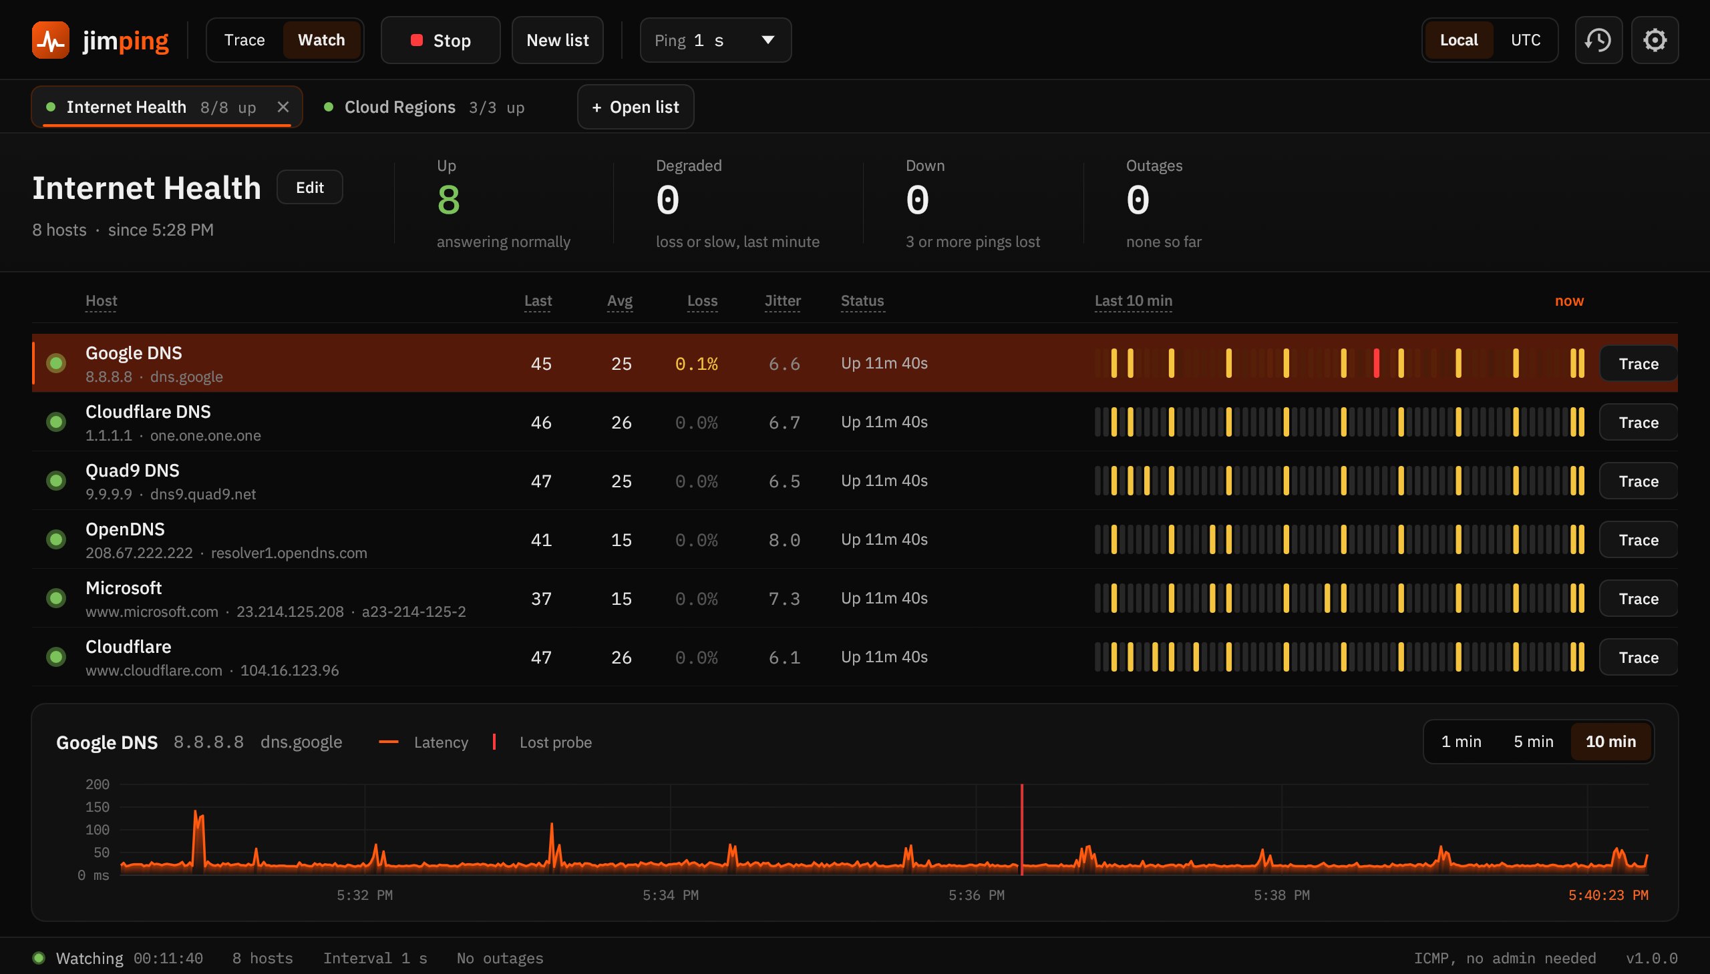The height and width of the screenshot is (974, 1710).
Task: Stop the monitoring session
Action: coord(440,40)
